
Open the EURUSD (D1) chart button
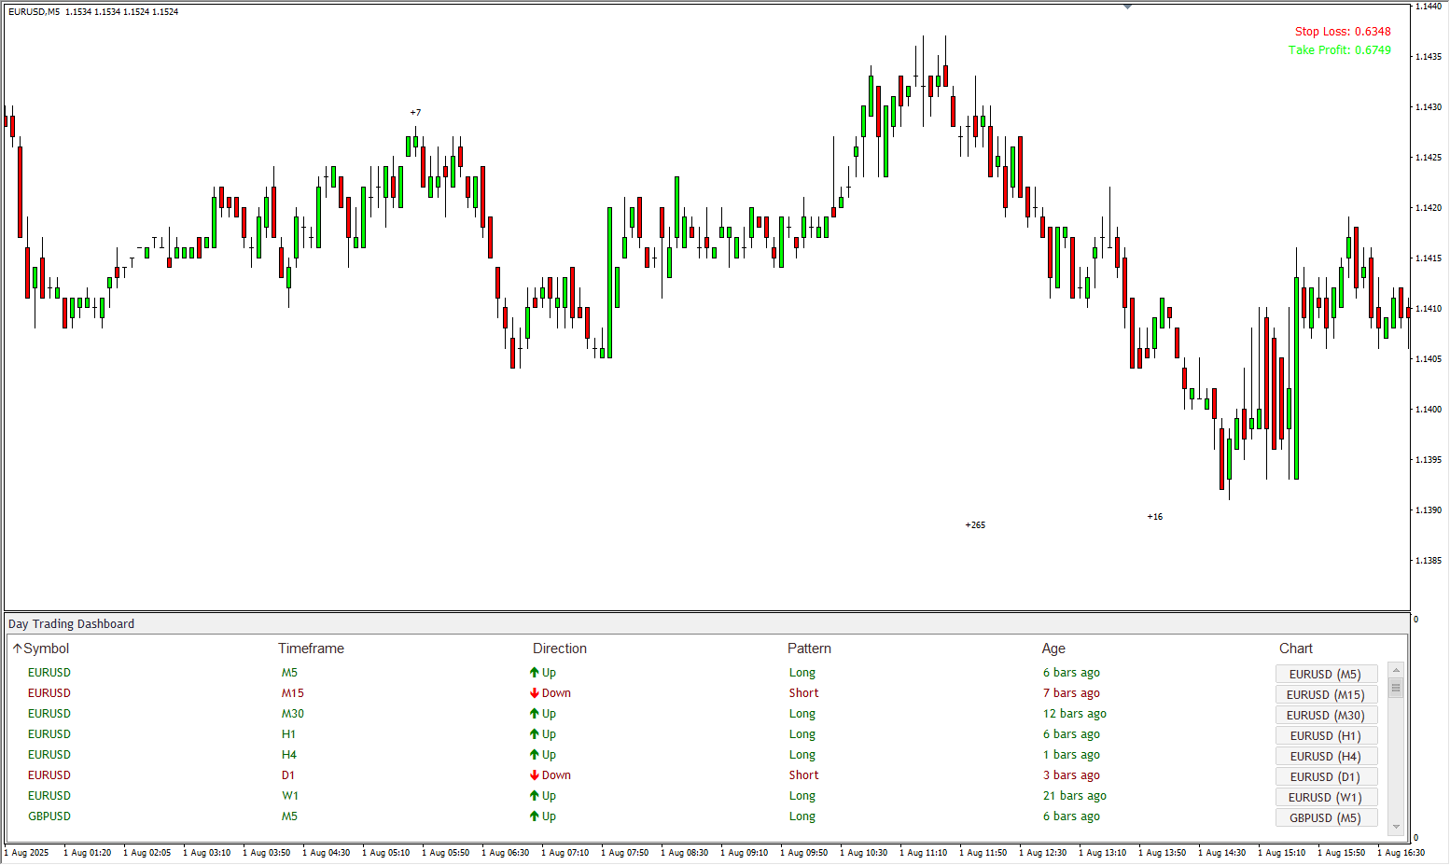pyautogui.click(x=1325, y=776)
